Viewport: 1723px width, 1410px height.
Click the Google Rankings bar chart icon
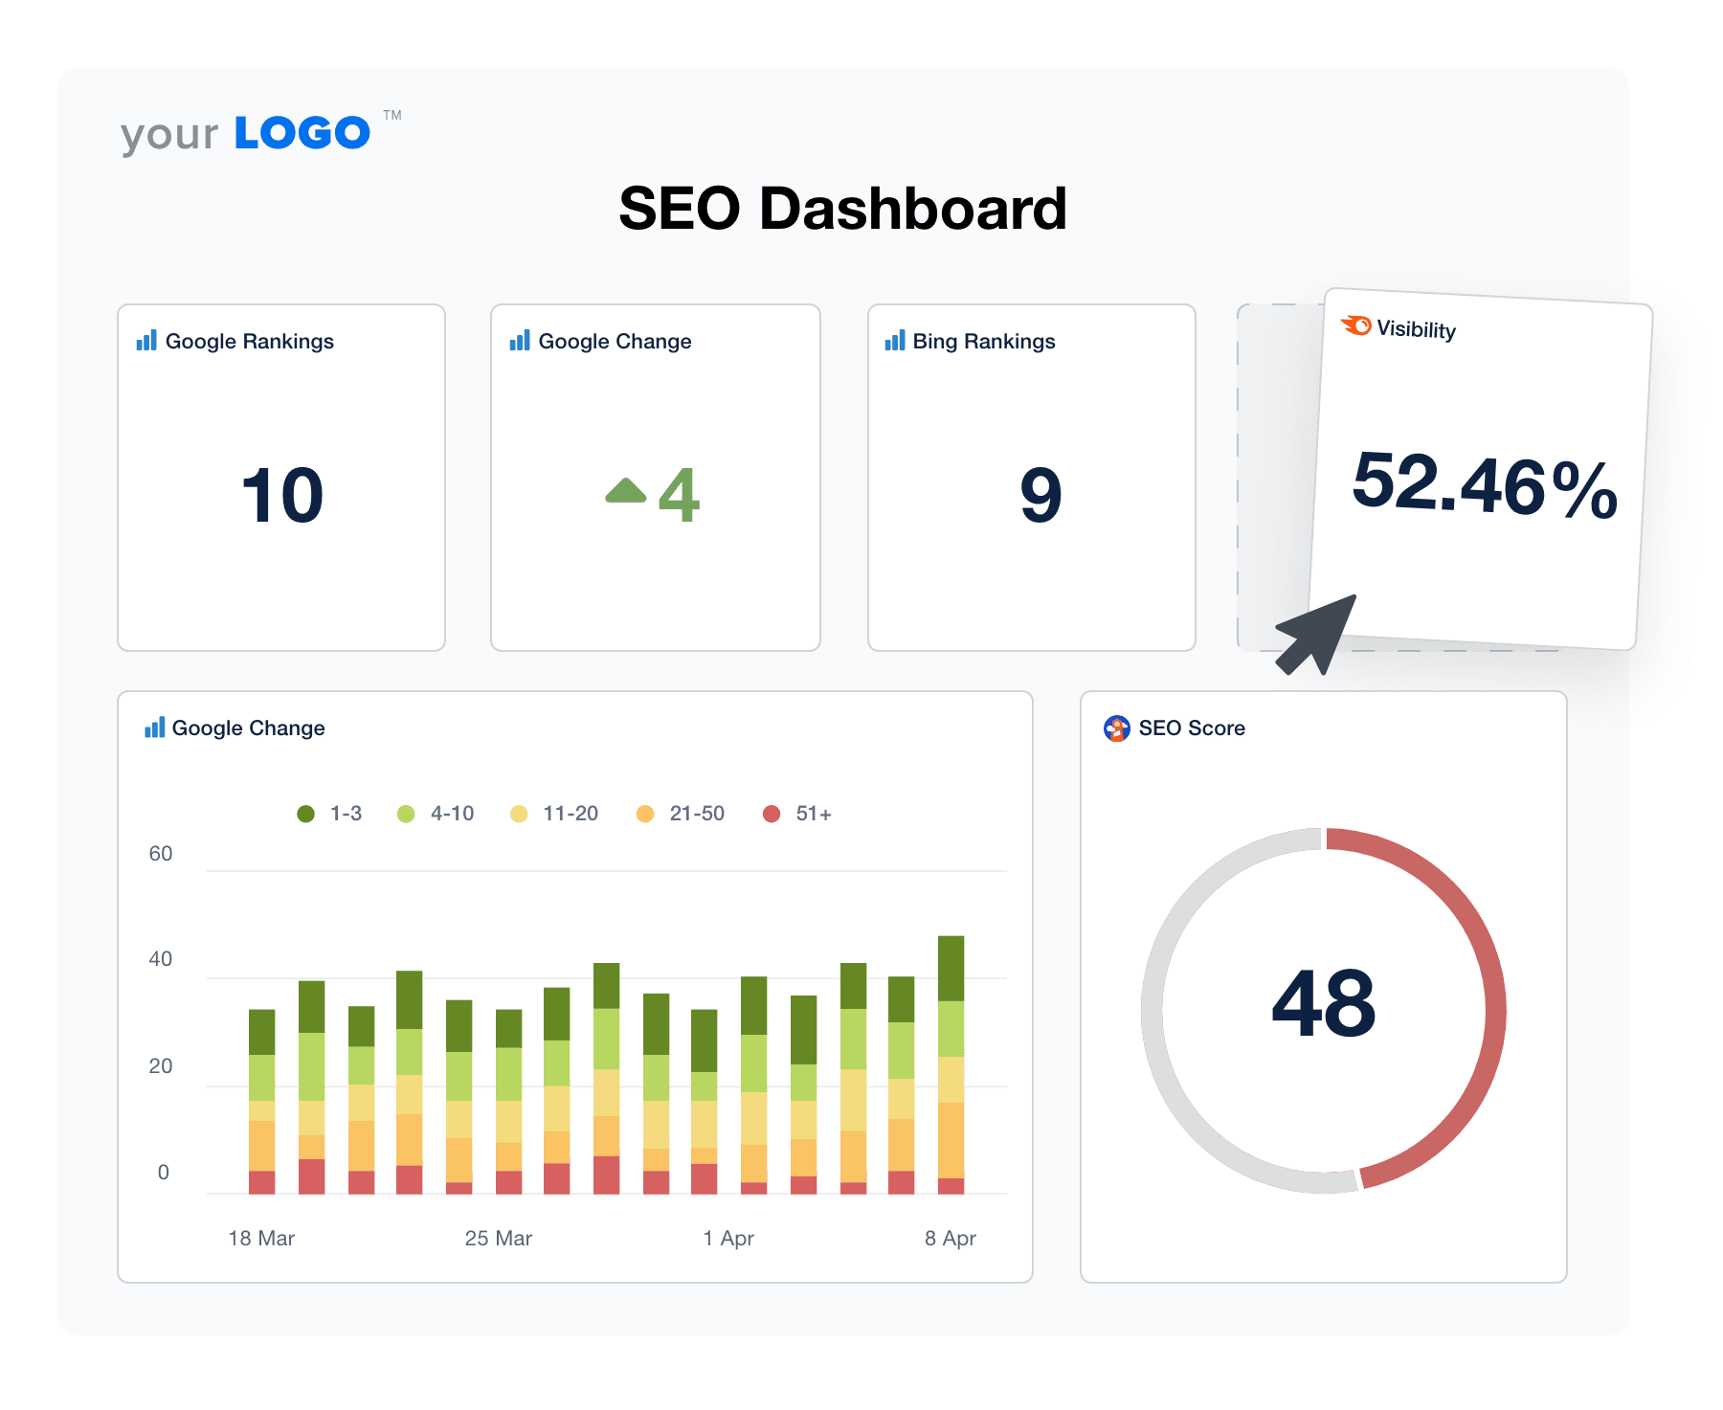point(145,341)
